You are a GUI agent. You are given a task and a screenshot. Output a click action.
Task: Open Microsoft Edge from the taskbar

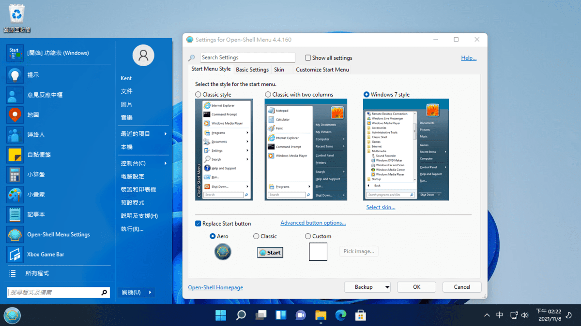click(340, 315)
